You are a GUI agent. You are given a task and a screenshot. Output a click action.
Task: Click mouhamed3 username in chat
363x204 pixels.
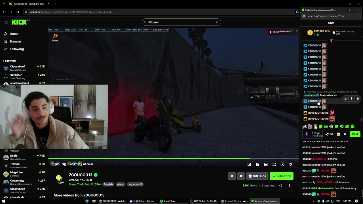311,95
